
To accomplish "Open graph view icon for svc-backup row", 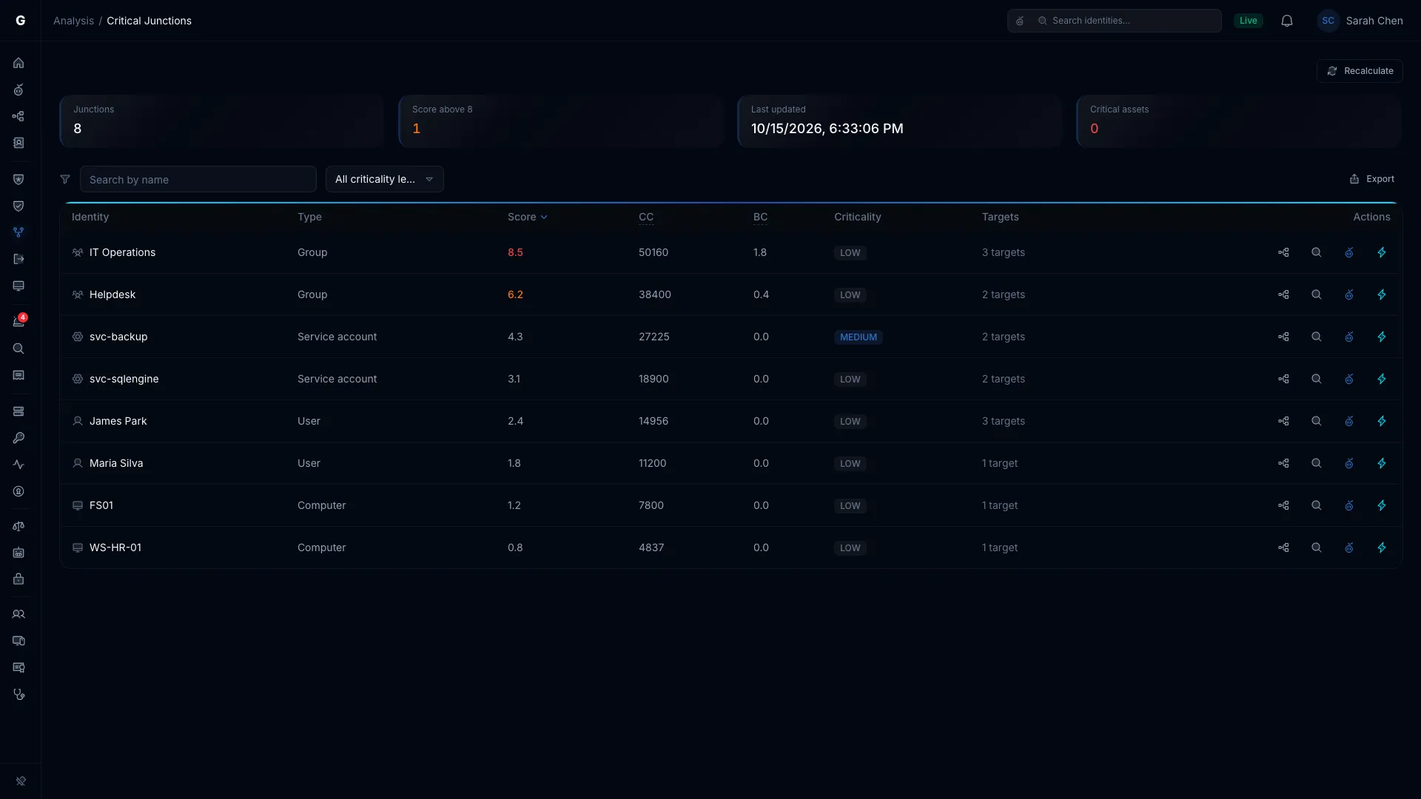I will coord(1283,337).
